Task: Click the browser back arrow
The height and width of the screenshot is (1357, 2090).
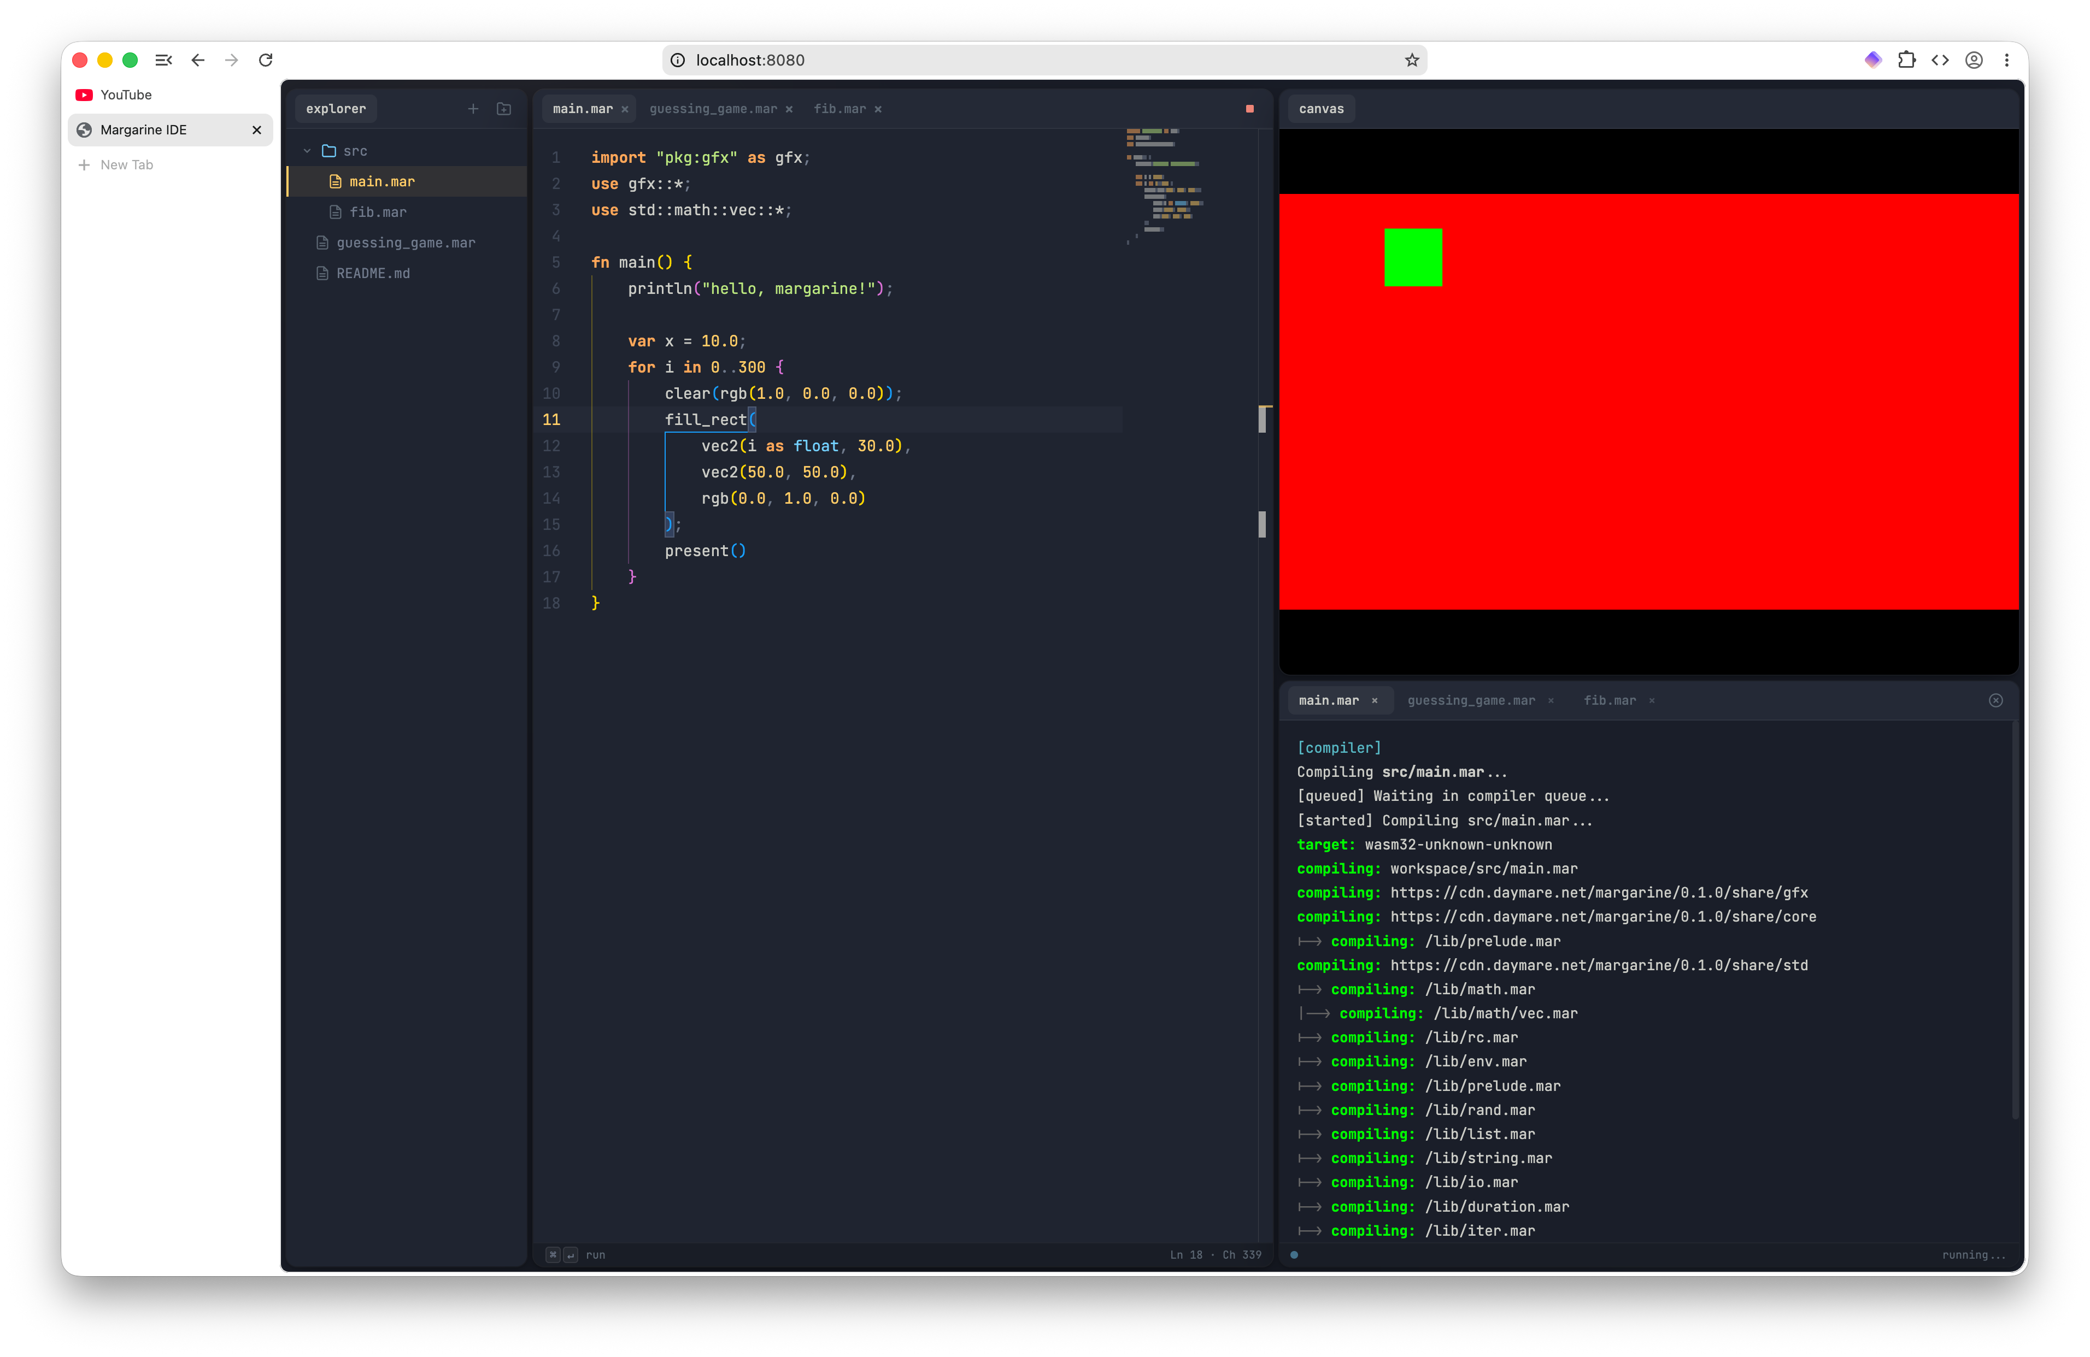Action: (198, 60)
